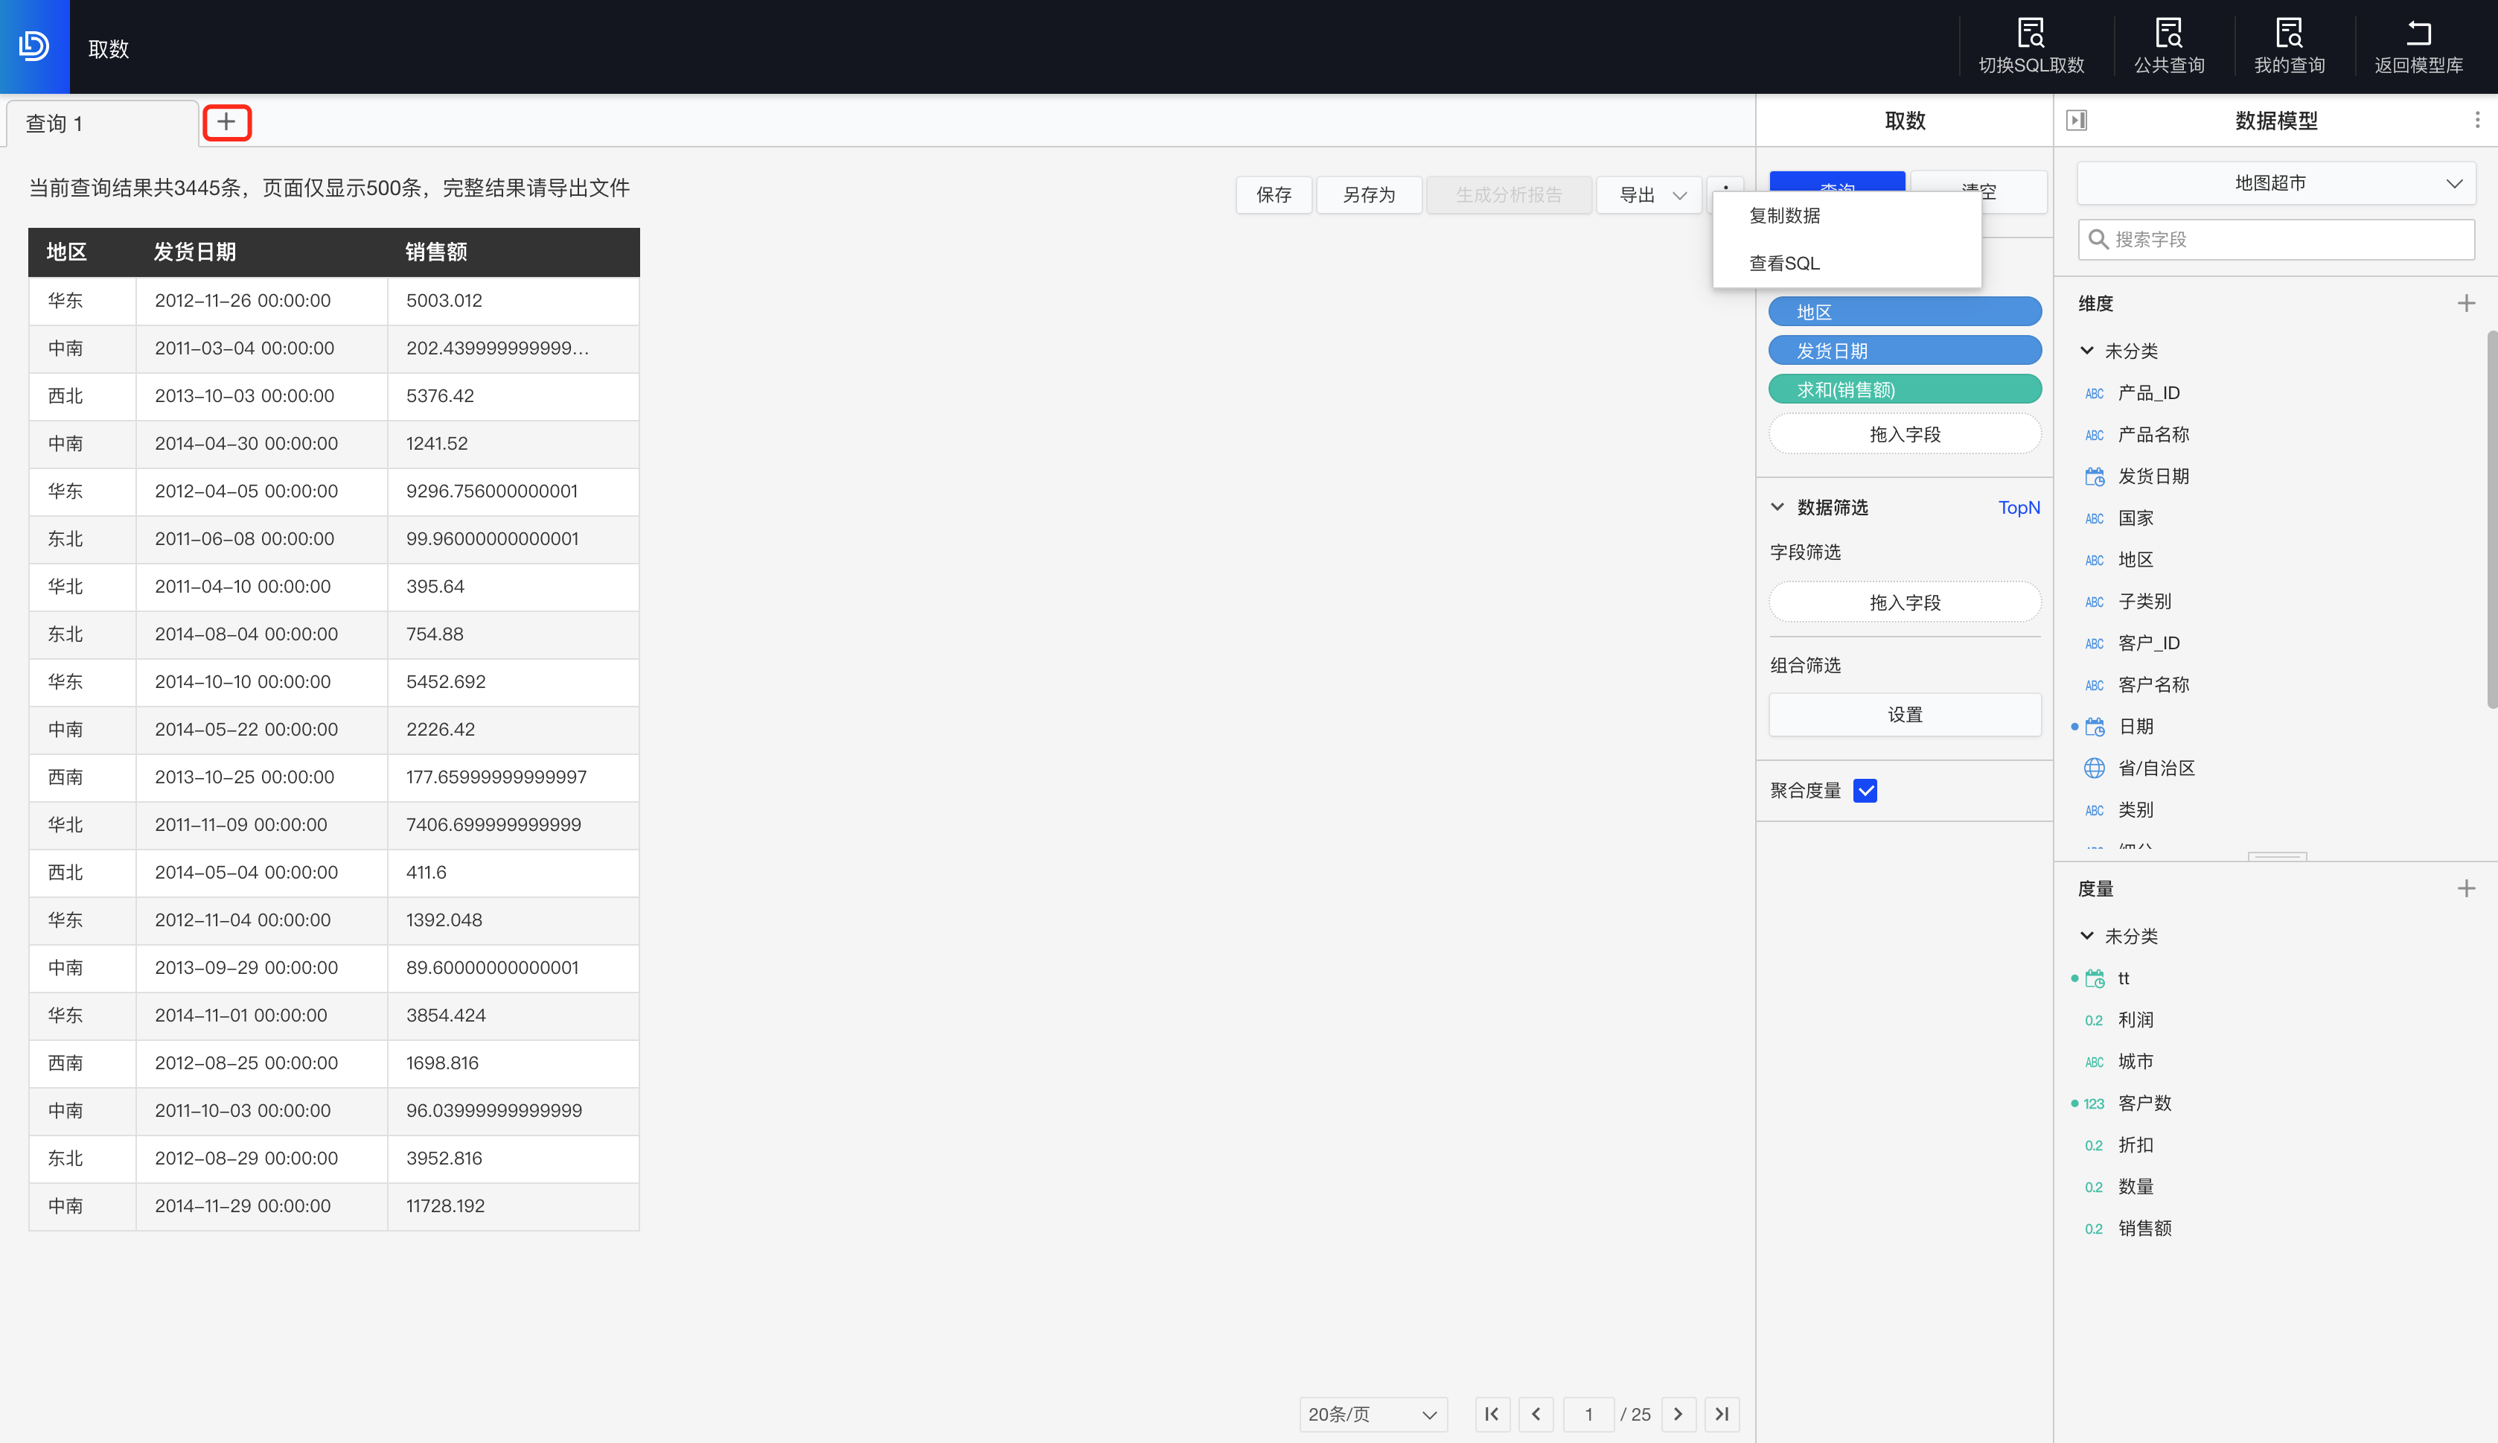Select the 数量 measure field
The image size is (2498, 1443).
[x=2135, y=1186]
